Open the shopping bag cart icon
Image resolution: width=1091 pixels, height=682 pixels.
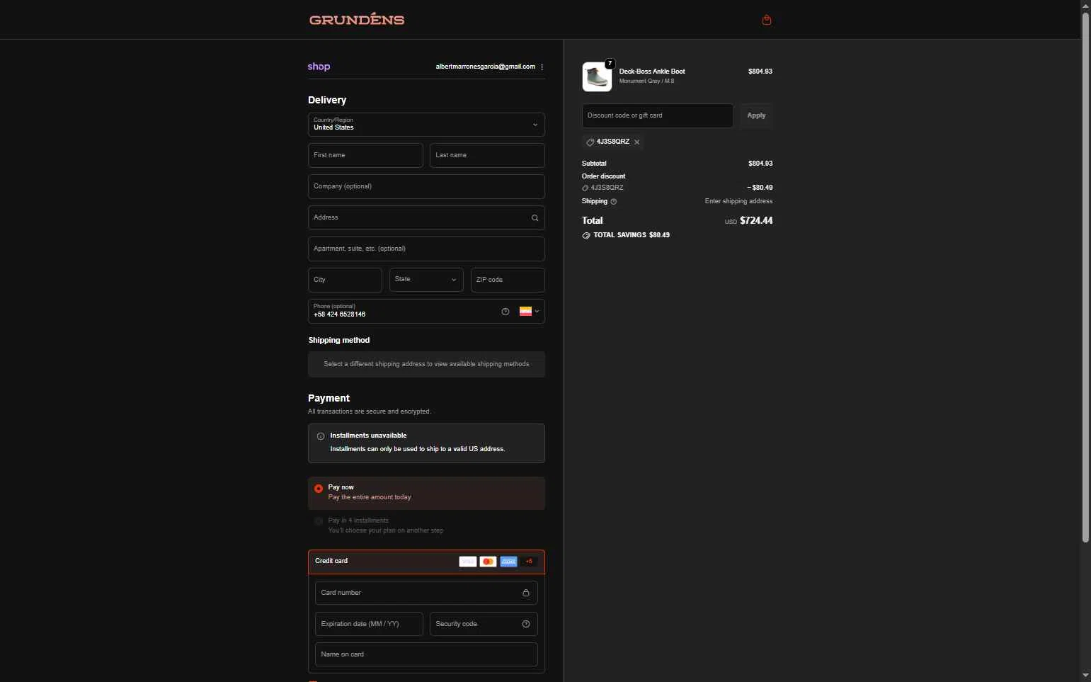[766, 20]
